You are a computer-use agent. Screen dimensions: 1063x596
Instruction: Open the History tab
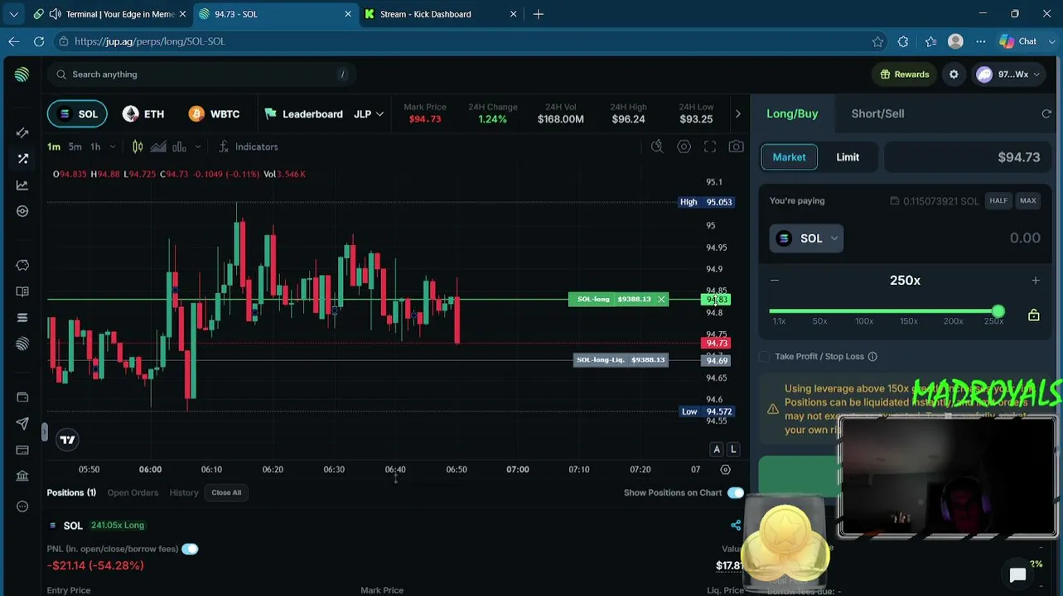point(184,493)
